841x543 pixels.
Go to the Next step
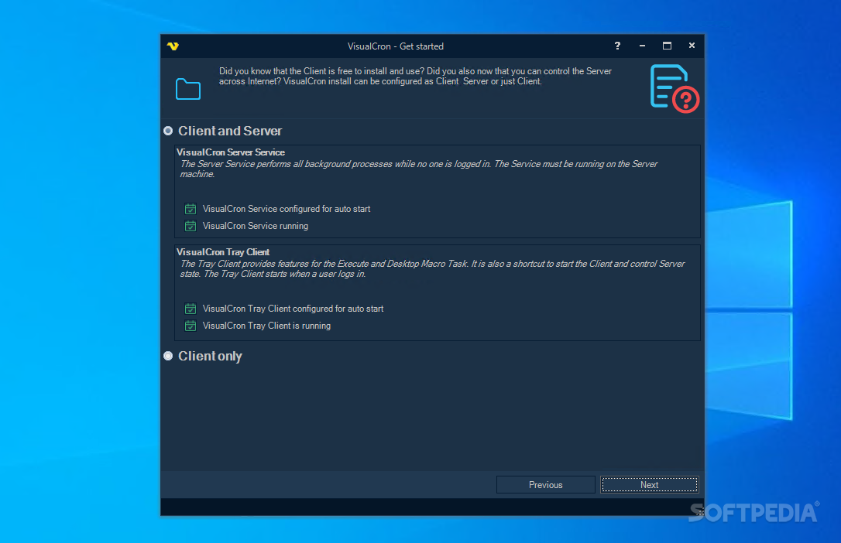click(x=650, y=485)
